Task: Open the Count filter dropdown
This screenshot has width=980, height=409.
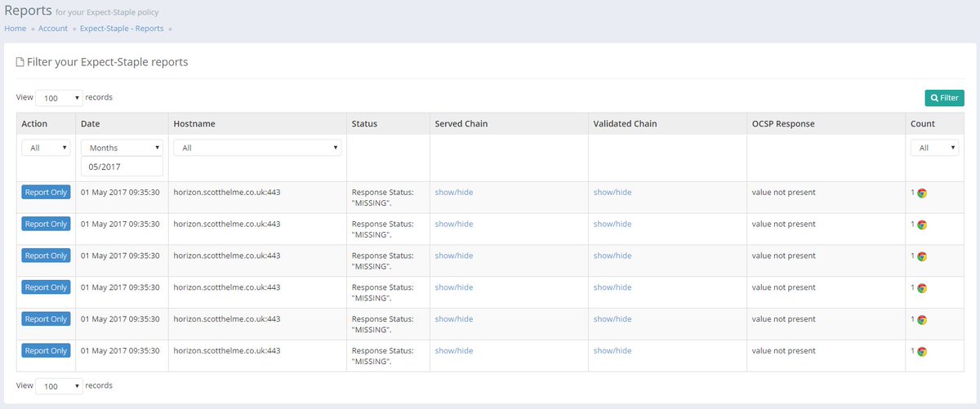Action: 934,148
